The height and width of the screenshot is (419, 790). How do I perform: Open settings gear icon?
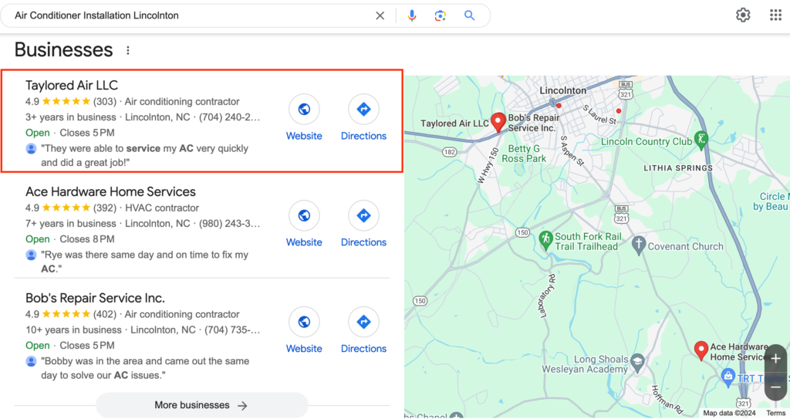tap(743, 15)
